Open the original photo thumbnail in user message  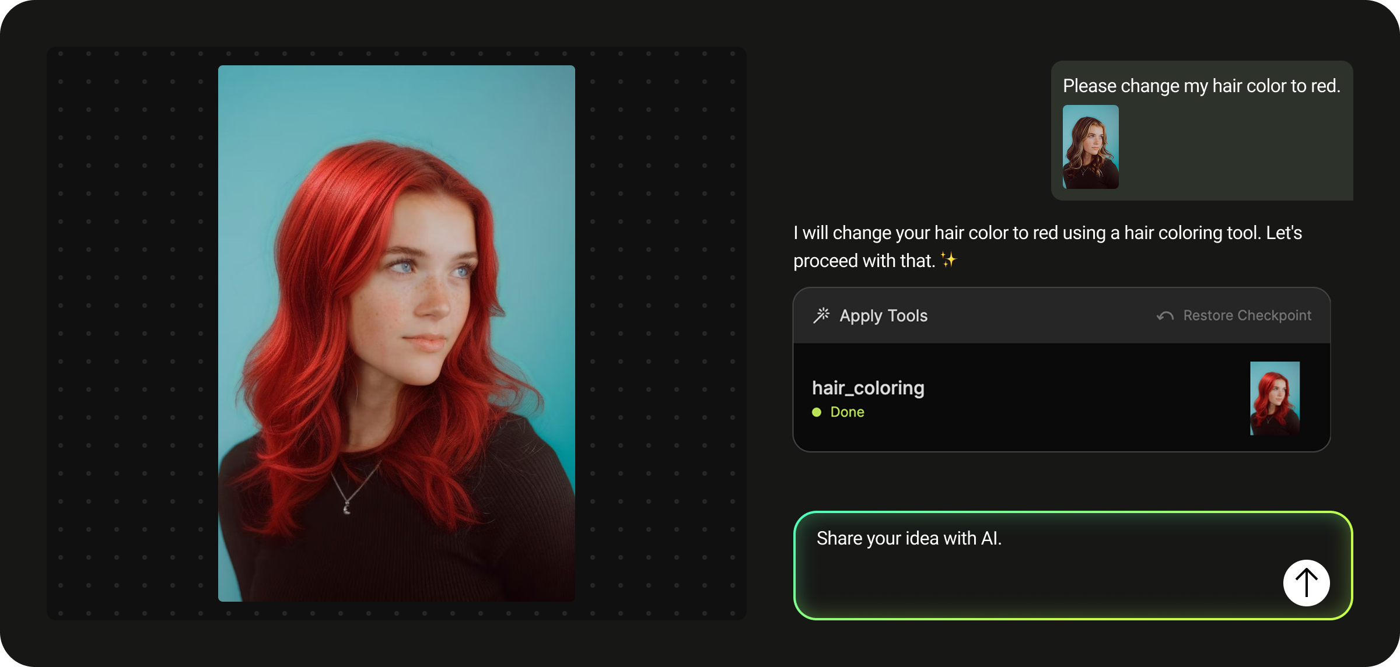click(1090, 147)
